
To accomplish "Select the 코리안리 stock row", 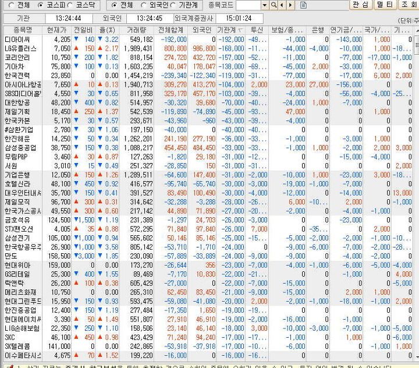I will click(x=208, y=58).
